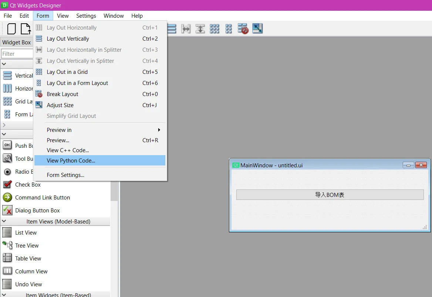Viewport: 432px width, 297px height.
Task: Open the Help menu
Action: [x=137, y=16]
